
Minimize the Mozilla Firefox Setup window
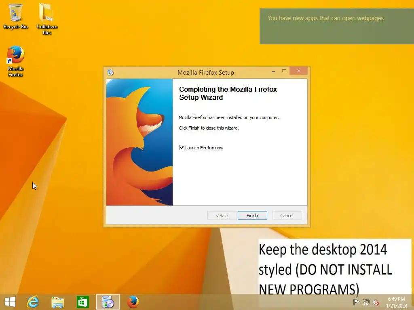tap(273, 71)
